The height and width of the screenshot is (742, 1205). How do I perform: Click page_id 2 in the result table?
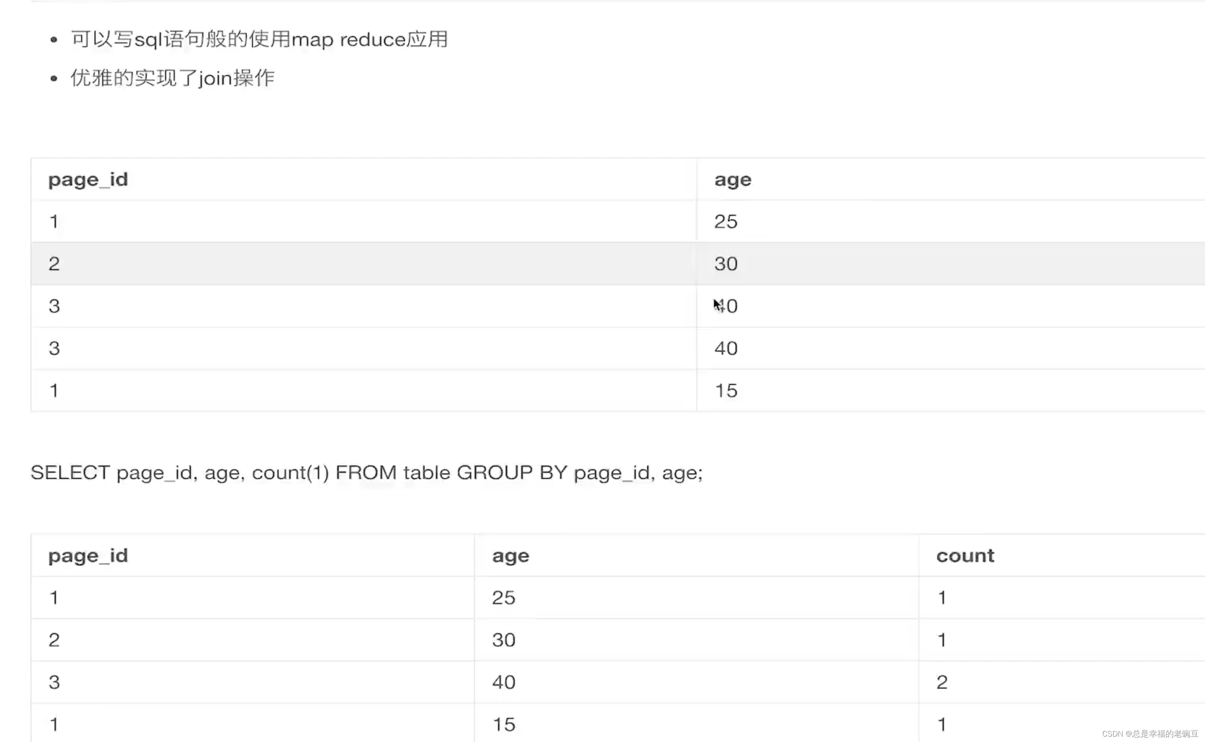pyautogui.click(x=54, y=640)
